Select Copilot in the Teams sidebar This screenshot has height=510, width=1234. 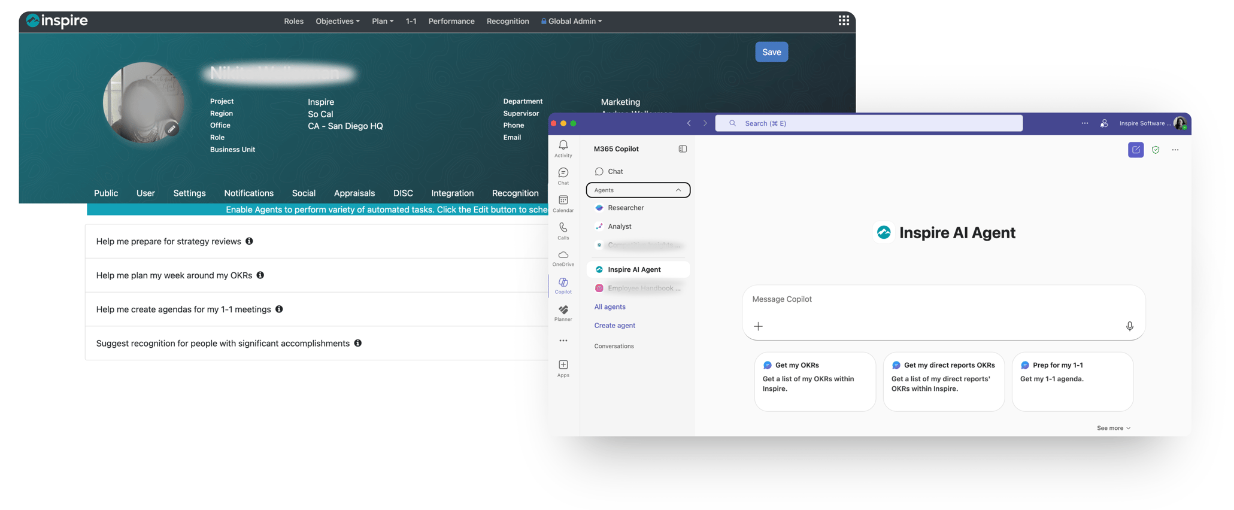[563, 286]
